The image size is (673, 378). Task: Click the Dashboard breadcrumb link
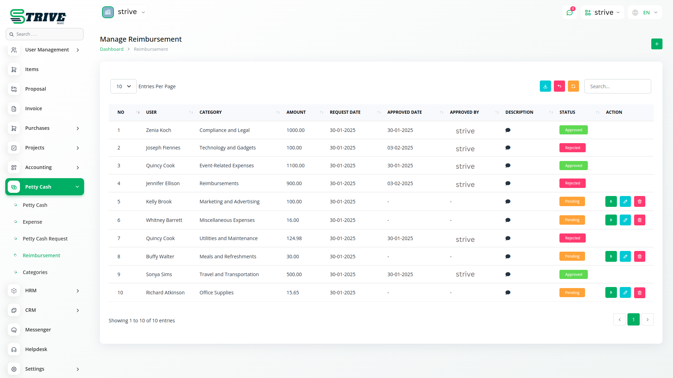[111, 49]
